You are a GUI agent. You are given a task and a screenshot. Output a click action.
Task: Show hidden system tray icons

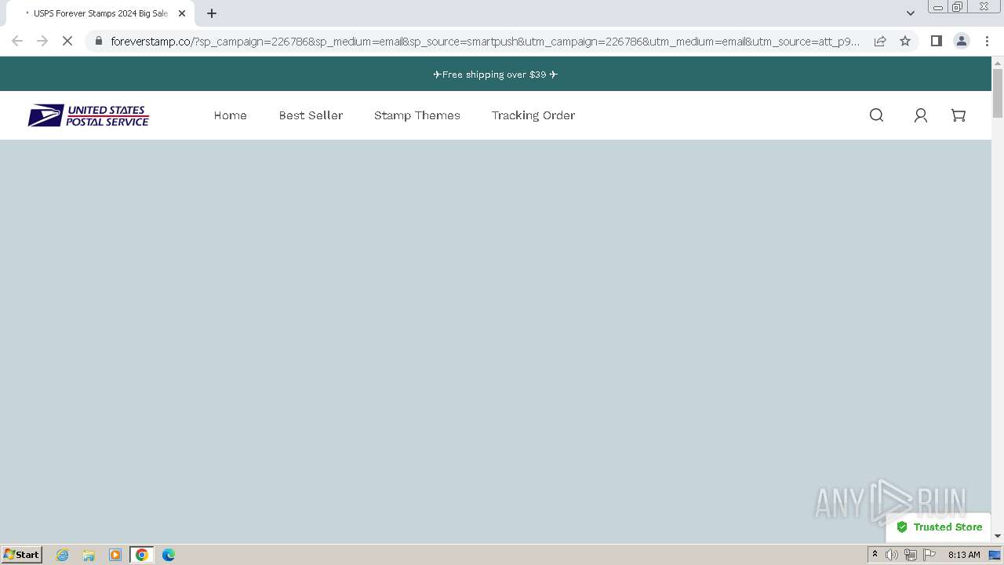[x=875, y=555]
